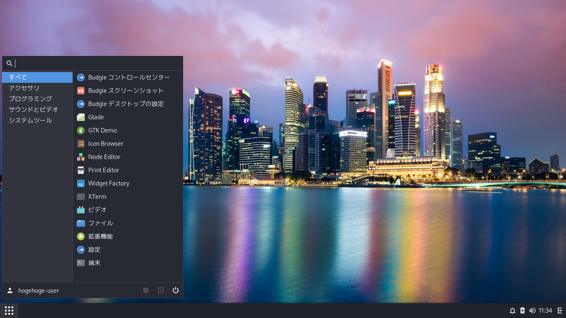Click the user avatar icon beside hogehoge-user

10,290
